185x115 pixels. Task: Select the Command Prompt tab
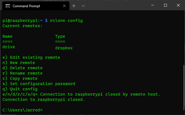[x=36, y=6]
